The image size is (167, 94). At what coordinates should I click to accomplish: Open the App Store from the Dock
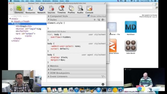pyautogui.click(x=99, y=90)
